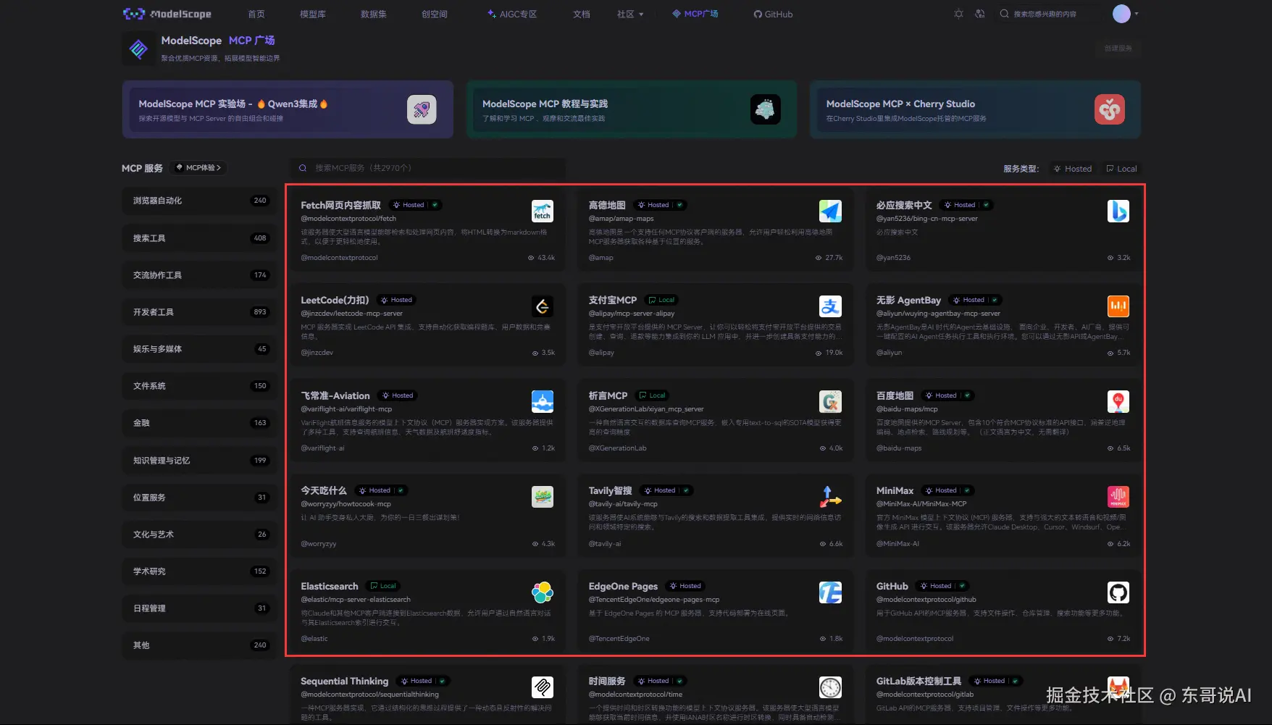1272x725 pixels.
Task: Open the ModelScope MCP 实验场 Qwen3 banner
Action: click(288, 109)
